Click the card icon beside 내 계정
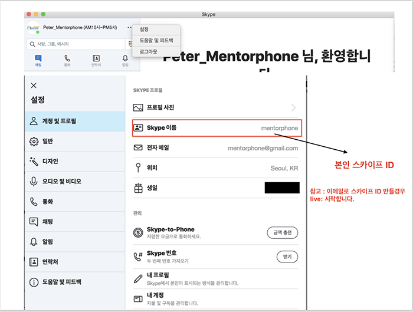Image resolution: width=413 pixels, height=312 pixels. (x=138, y=299)
